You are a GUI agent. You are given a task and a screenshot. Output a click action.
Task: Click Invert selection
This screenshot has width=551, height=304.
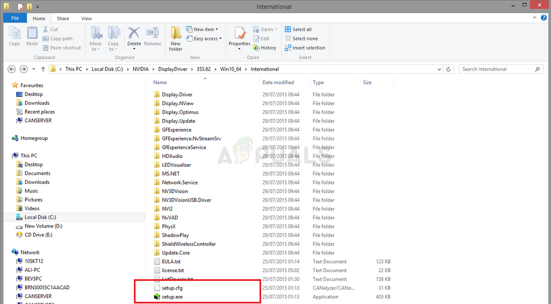coord(305,48)
